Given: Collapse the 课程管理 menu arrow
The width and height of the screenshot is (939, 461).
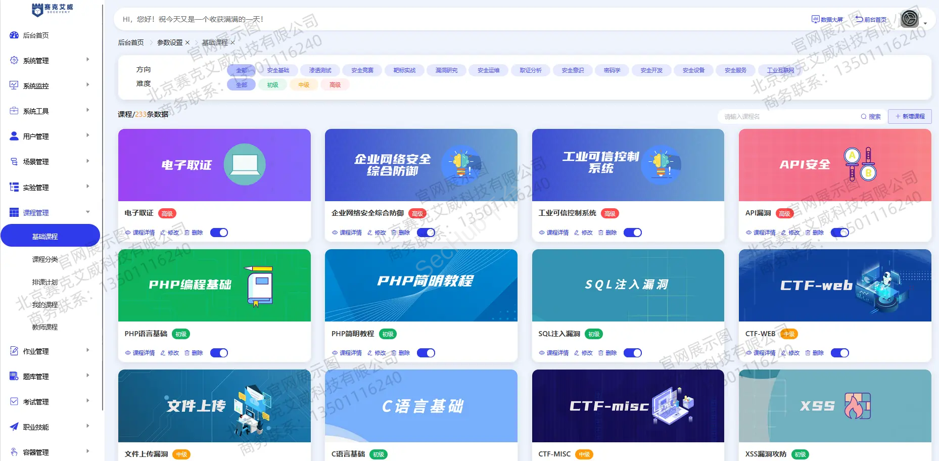Looking at the screenshot, I should pyautogui.click(x=88, y=212).
